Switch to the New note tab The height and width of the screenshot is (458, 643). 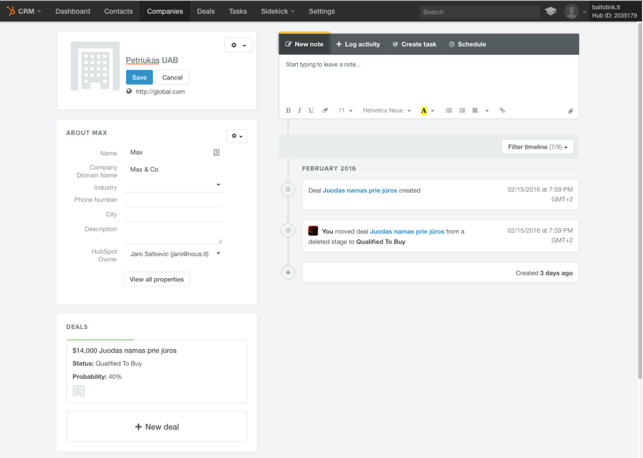pos(304,44)
